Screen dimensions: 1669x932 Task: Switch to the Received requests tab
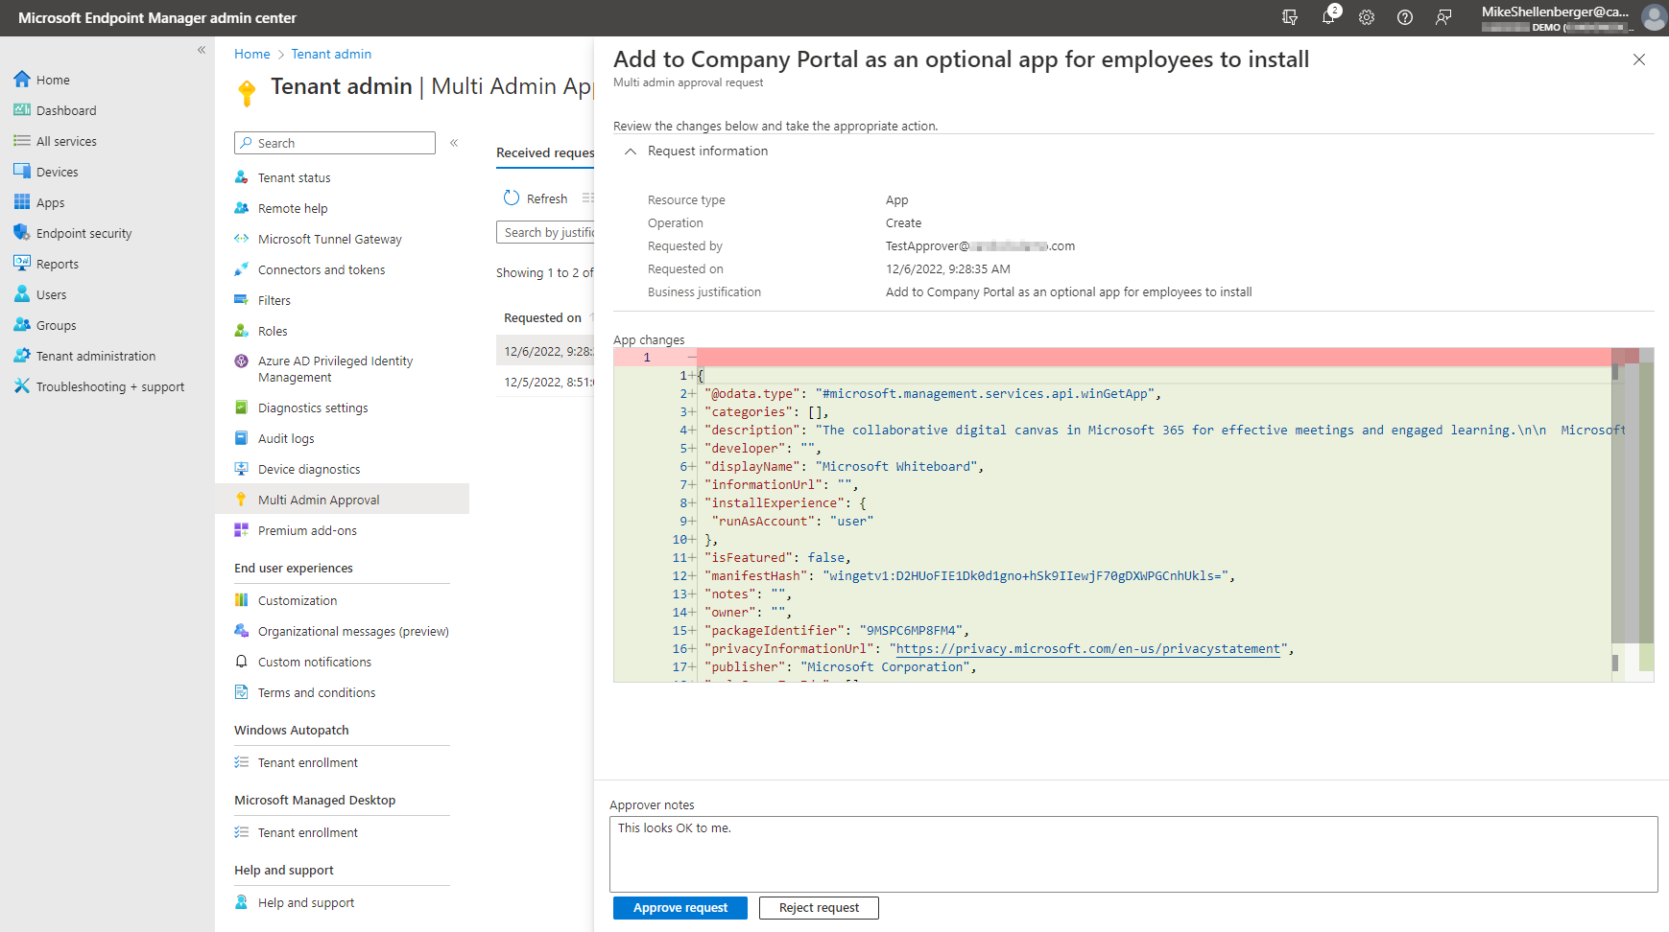tap(544, 152)
